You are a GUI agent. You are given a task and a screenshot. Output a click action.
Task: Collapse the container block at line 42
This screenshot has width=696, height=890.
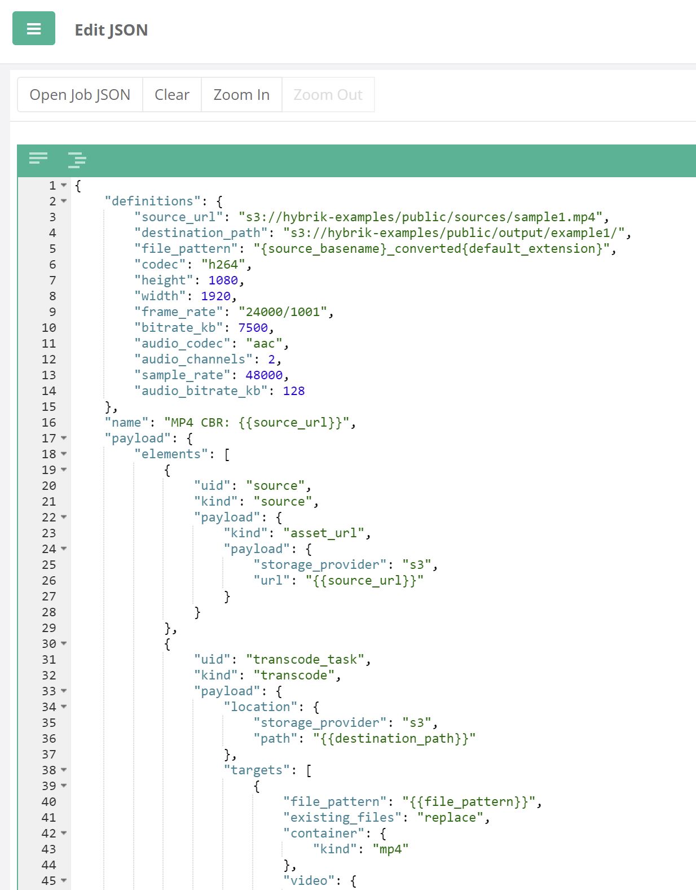pos(64,834)
